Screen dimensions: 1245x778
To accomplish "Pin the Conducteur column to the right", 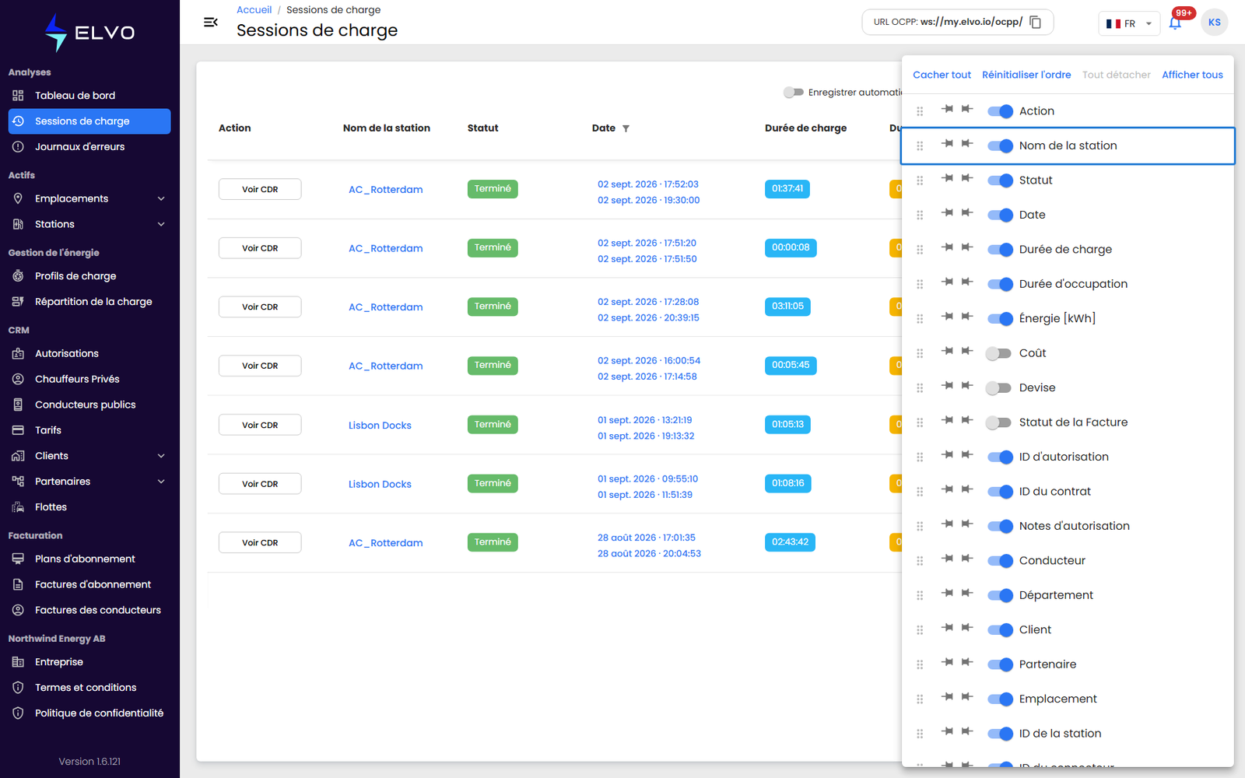I will 967,559.
